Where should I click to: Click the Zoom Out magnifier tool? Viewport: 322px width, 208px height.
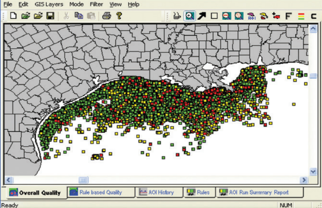(x=227, y=16)
